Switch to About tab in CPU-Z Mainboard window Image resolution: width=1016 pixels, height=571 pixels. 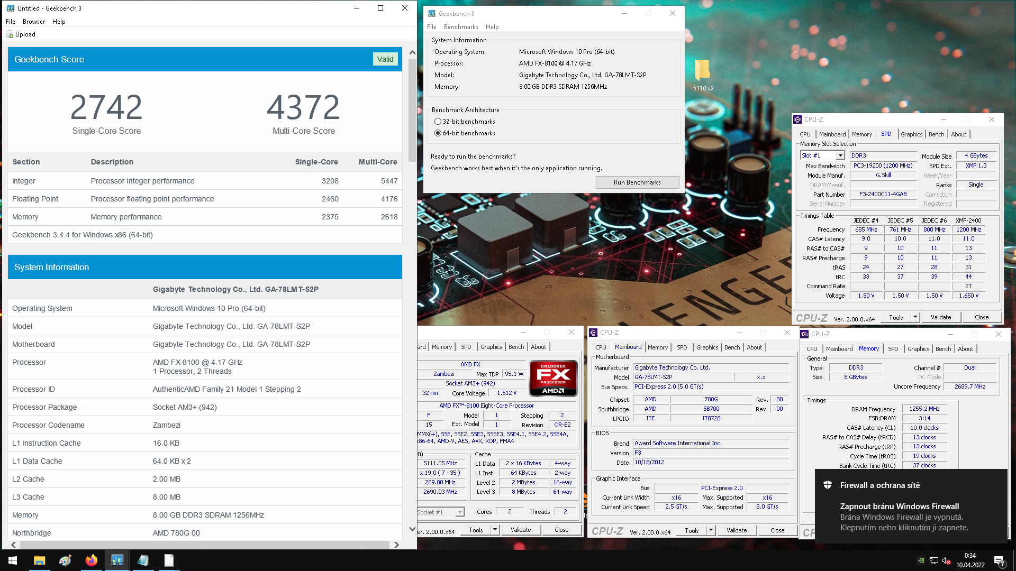coord(754,347)
